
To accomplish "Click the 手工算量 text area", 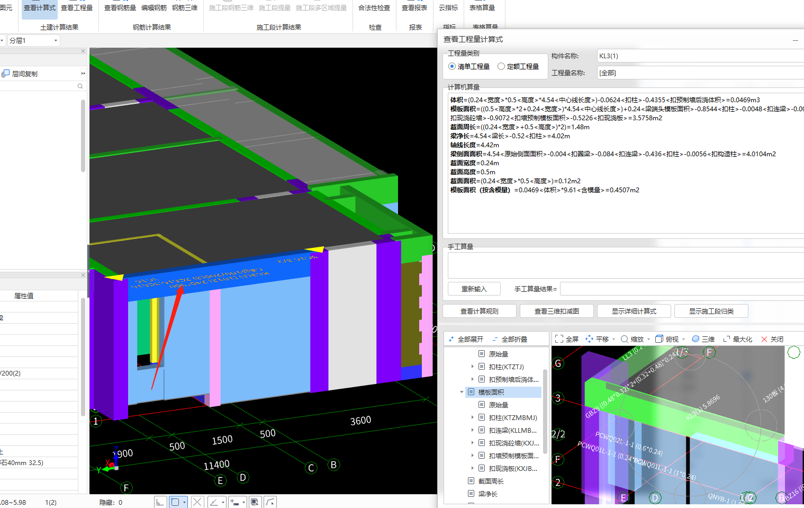I will (626, 265).
